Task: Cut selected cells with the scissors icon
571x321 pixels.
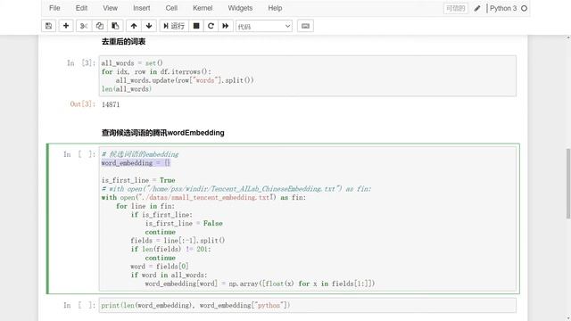Action: pyautogui.click(x=84, y=26)
